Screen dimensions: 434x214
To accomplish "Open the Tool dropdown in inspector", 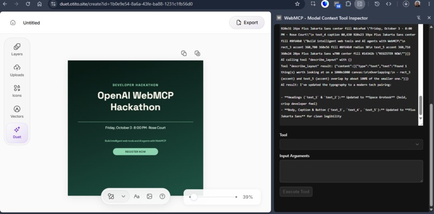I will coord(351,144).
